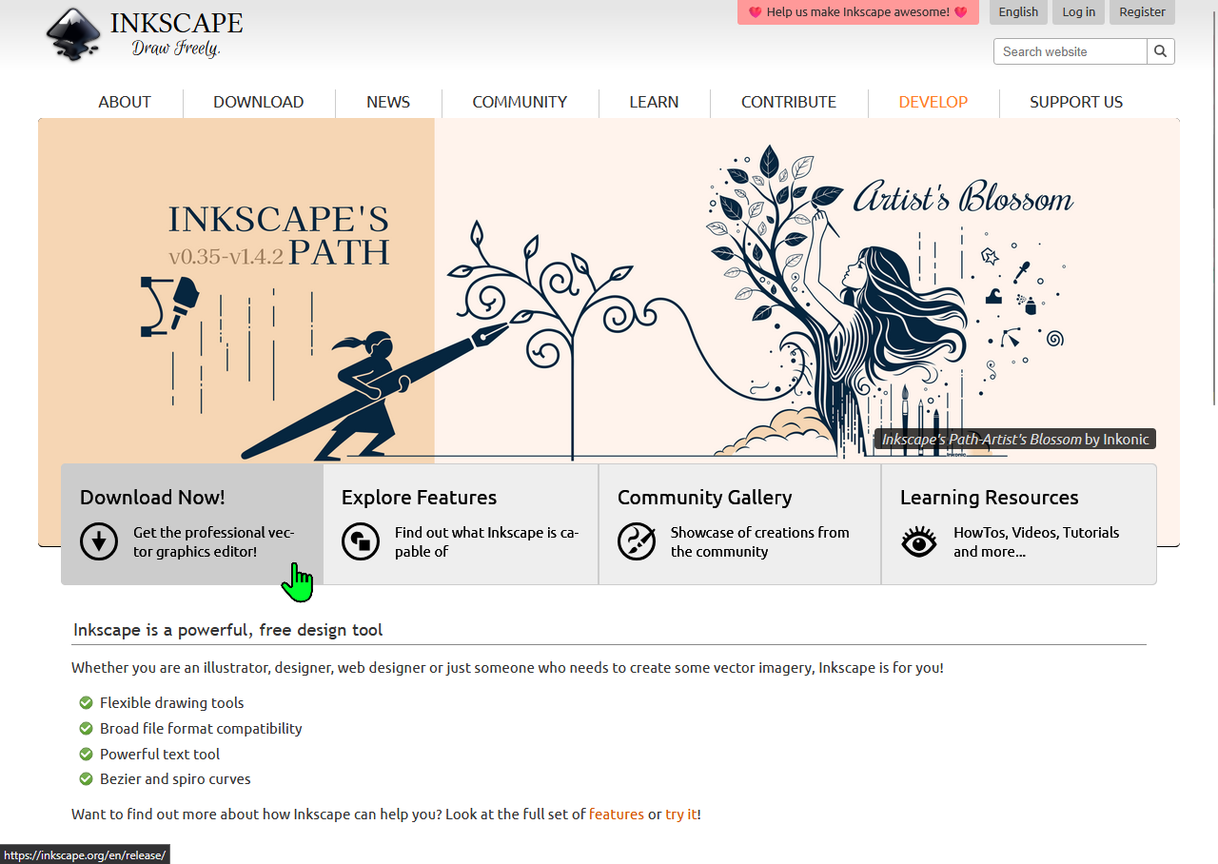Click the search magnifier icon

[x=1160, y=51]
